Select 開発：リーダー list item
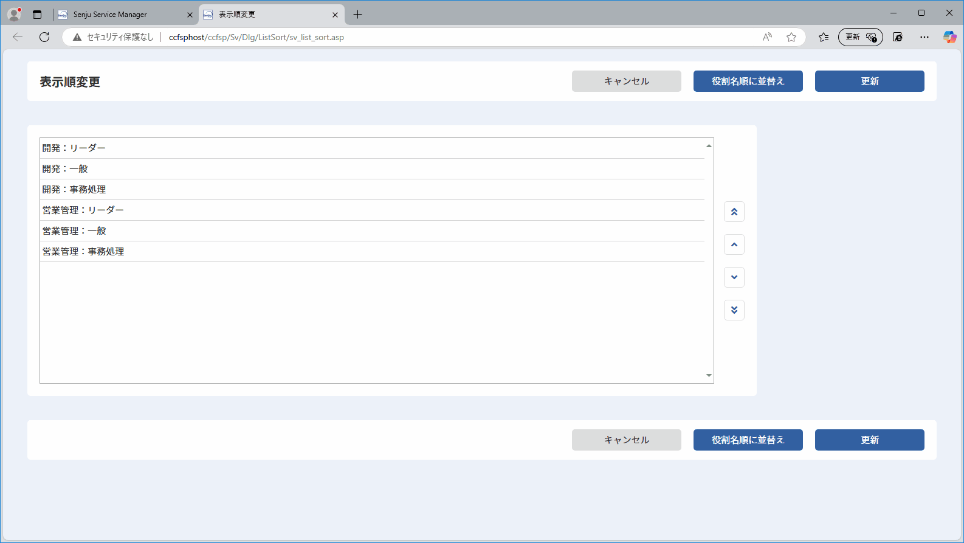Screen dimensions: 964x543 (372, 148)
